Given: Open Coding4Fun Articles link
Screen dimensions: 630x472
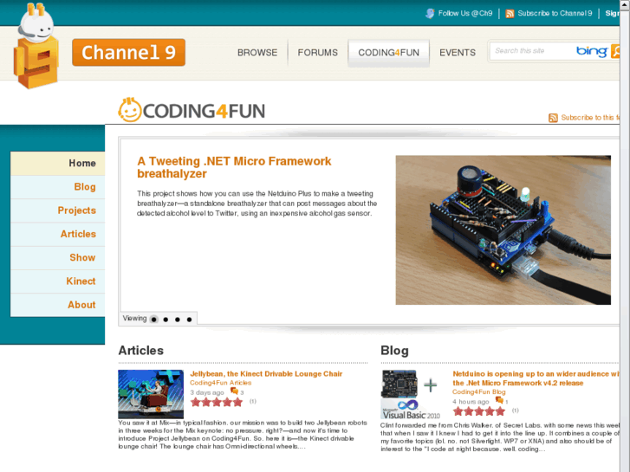Looking at the screenshot, I should [221, 383].
